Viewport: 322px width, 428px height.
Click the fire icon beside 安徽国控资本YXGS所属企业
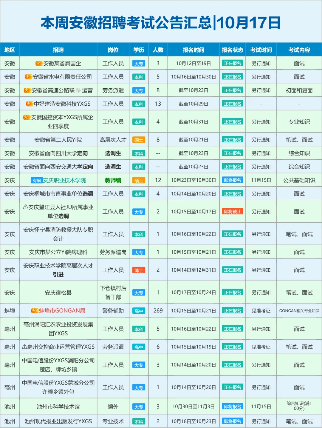point(27,117)
